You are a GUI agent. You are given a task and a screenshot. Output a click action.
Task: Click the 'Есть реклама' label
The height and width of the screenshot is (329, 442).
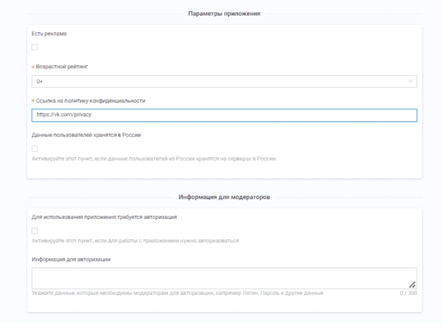[49, 34]
